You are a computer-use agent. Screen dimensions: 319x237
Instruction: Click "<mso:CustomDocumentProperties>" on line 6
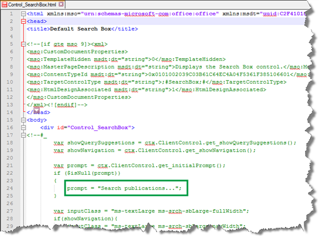77,52
